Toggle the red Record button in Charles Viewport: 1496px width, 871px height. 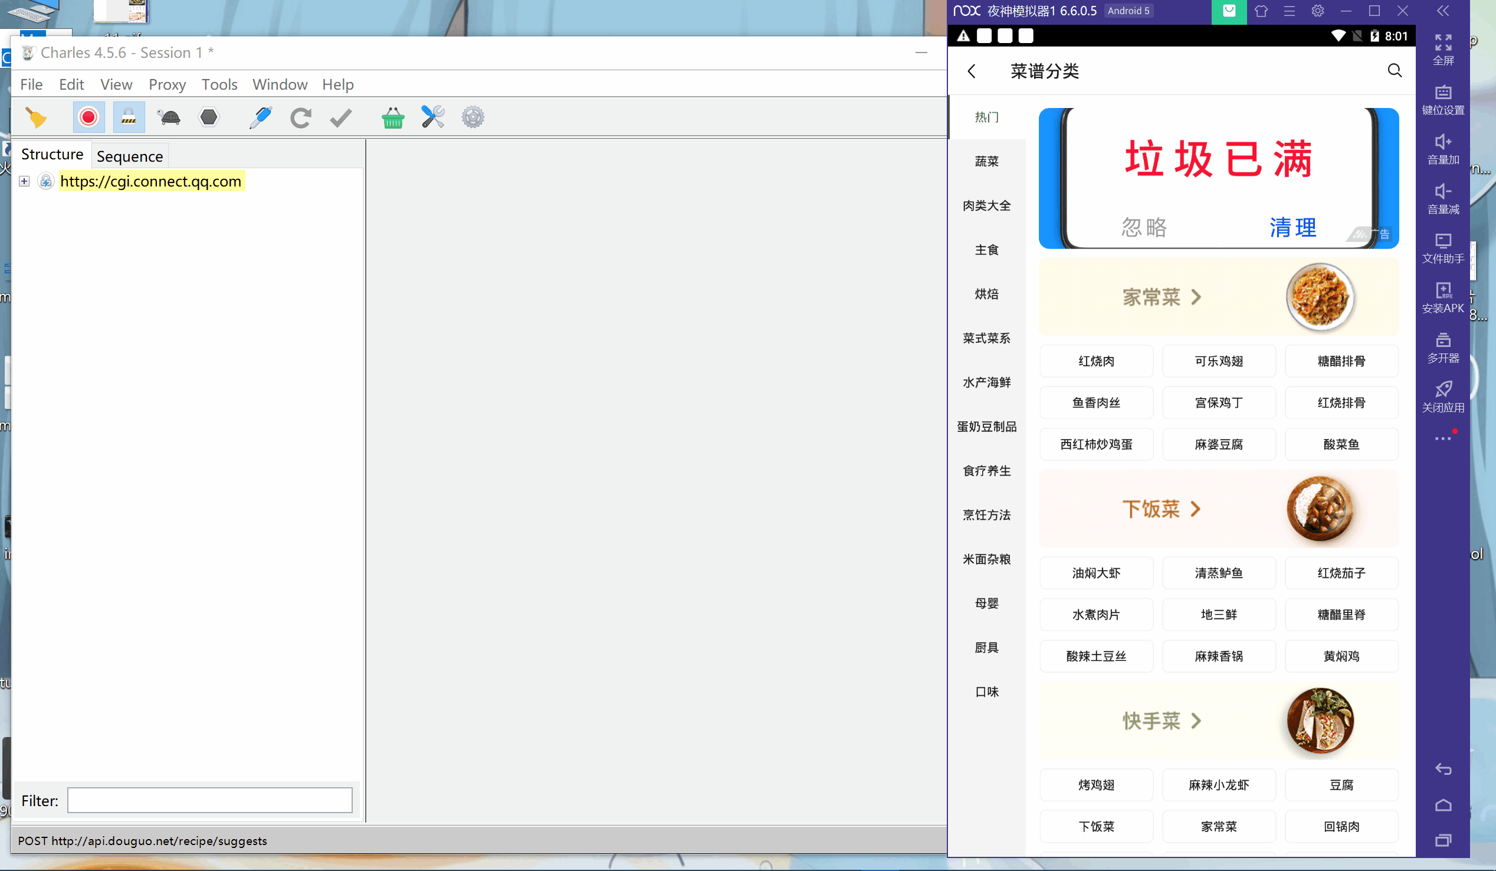[x=88, y=117]
